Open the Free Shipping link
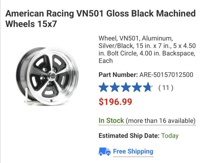Screen dimensions: 204x163 click(133, 151)
